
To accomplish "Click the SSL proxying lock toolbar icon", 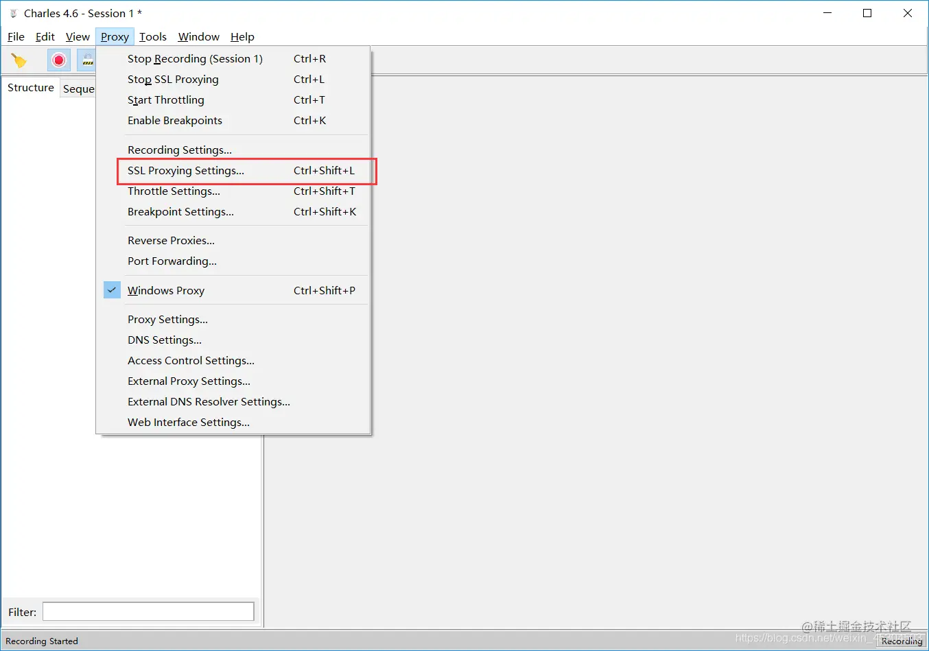I will (86, 60).
